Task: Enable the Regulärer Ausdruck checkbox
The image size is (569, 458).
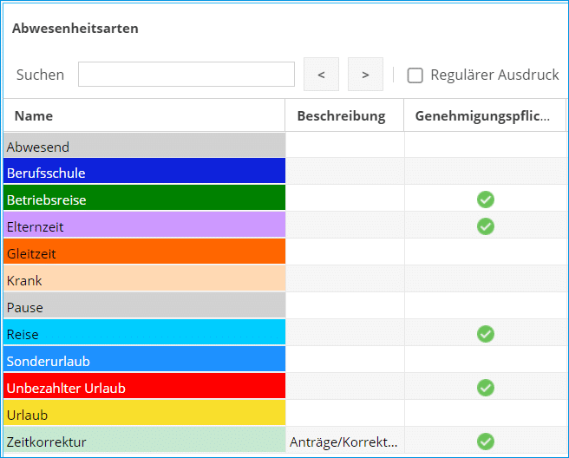Action: point(415,75)
